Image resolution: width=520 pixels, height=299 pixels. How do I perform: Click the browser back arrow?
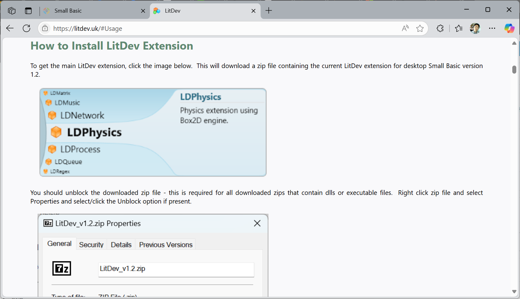point(10,28)
